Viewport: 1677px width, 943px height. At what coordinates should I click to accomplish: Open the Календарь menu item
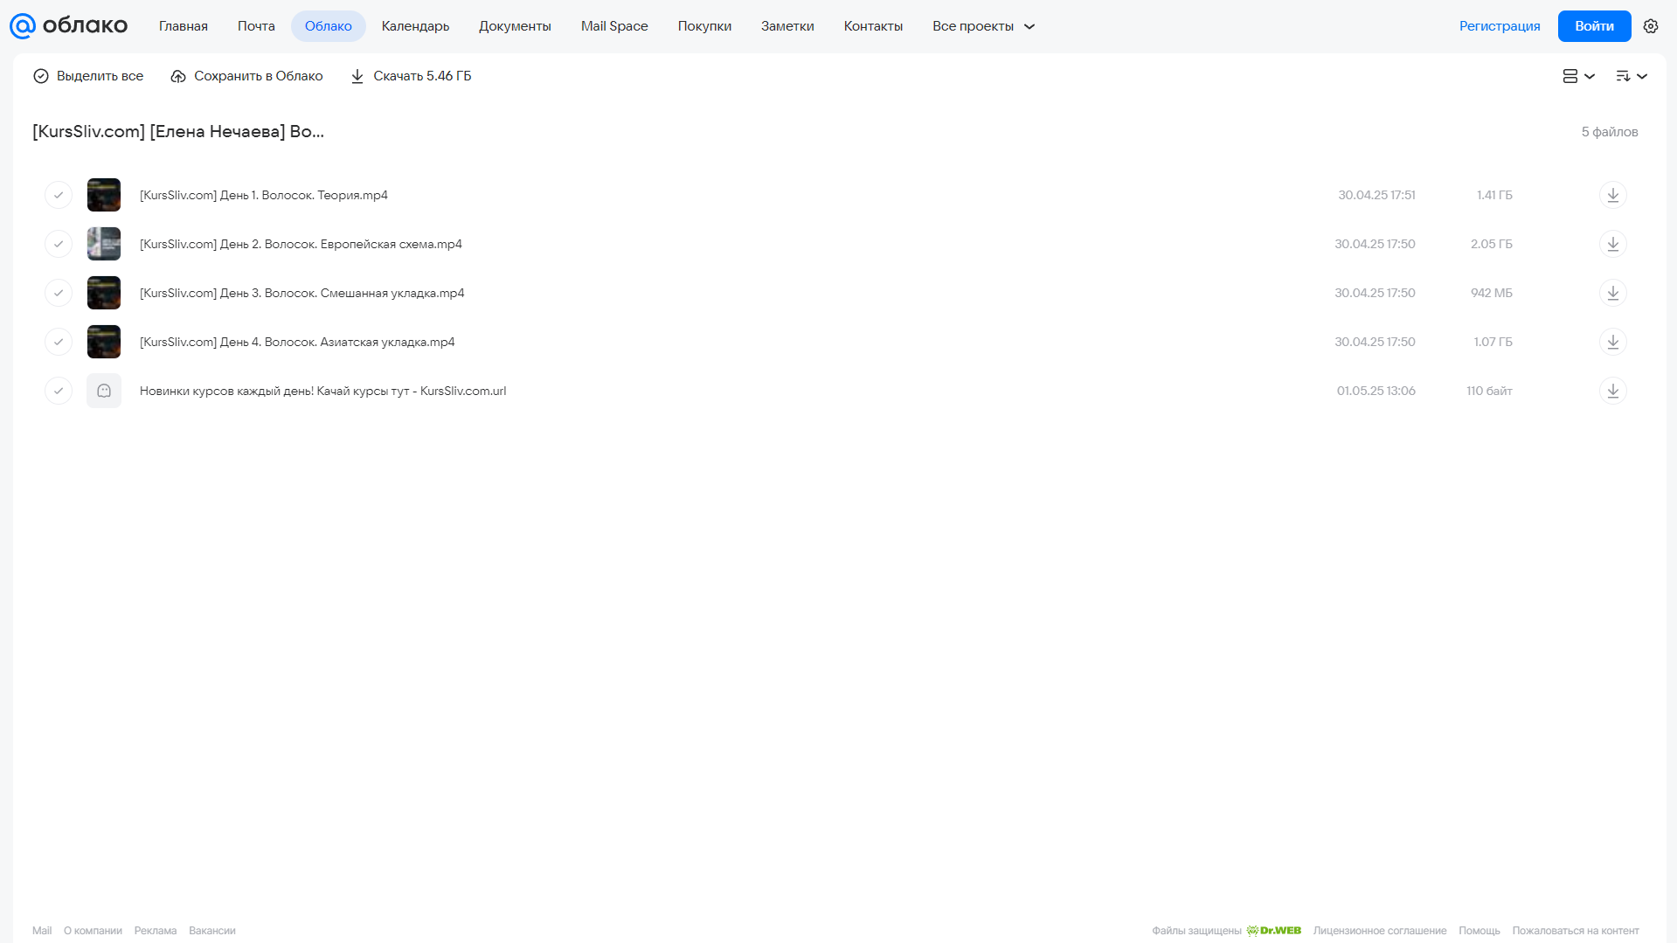pyautogui.click(x=415, y=26)
